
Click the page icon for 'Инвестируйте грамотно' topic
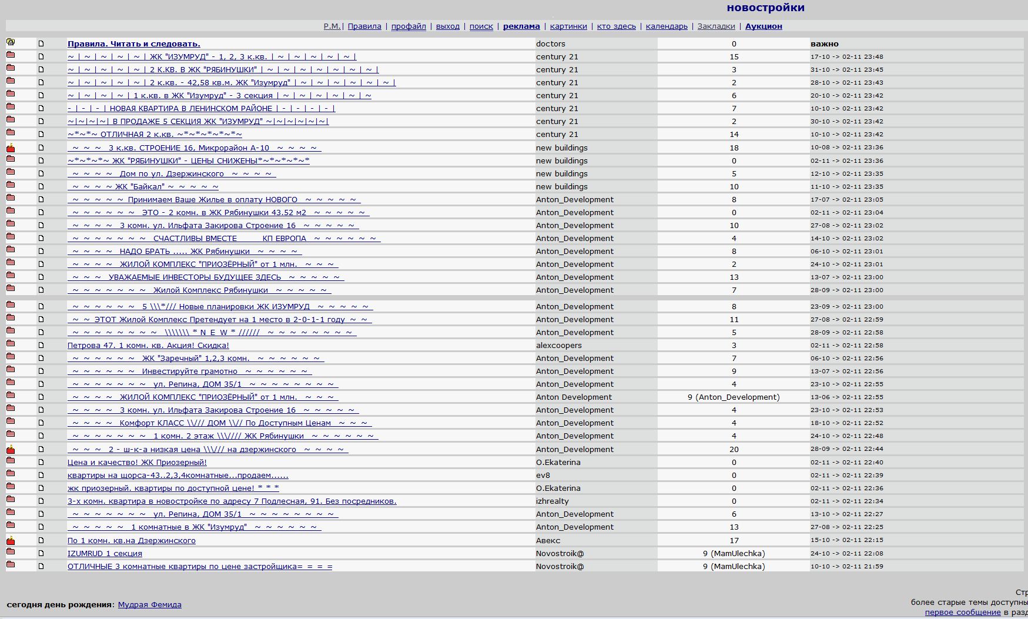click(x=41, y=372)
